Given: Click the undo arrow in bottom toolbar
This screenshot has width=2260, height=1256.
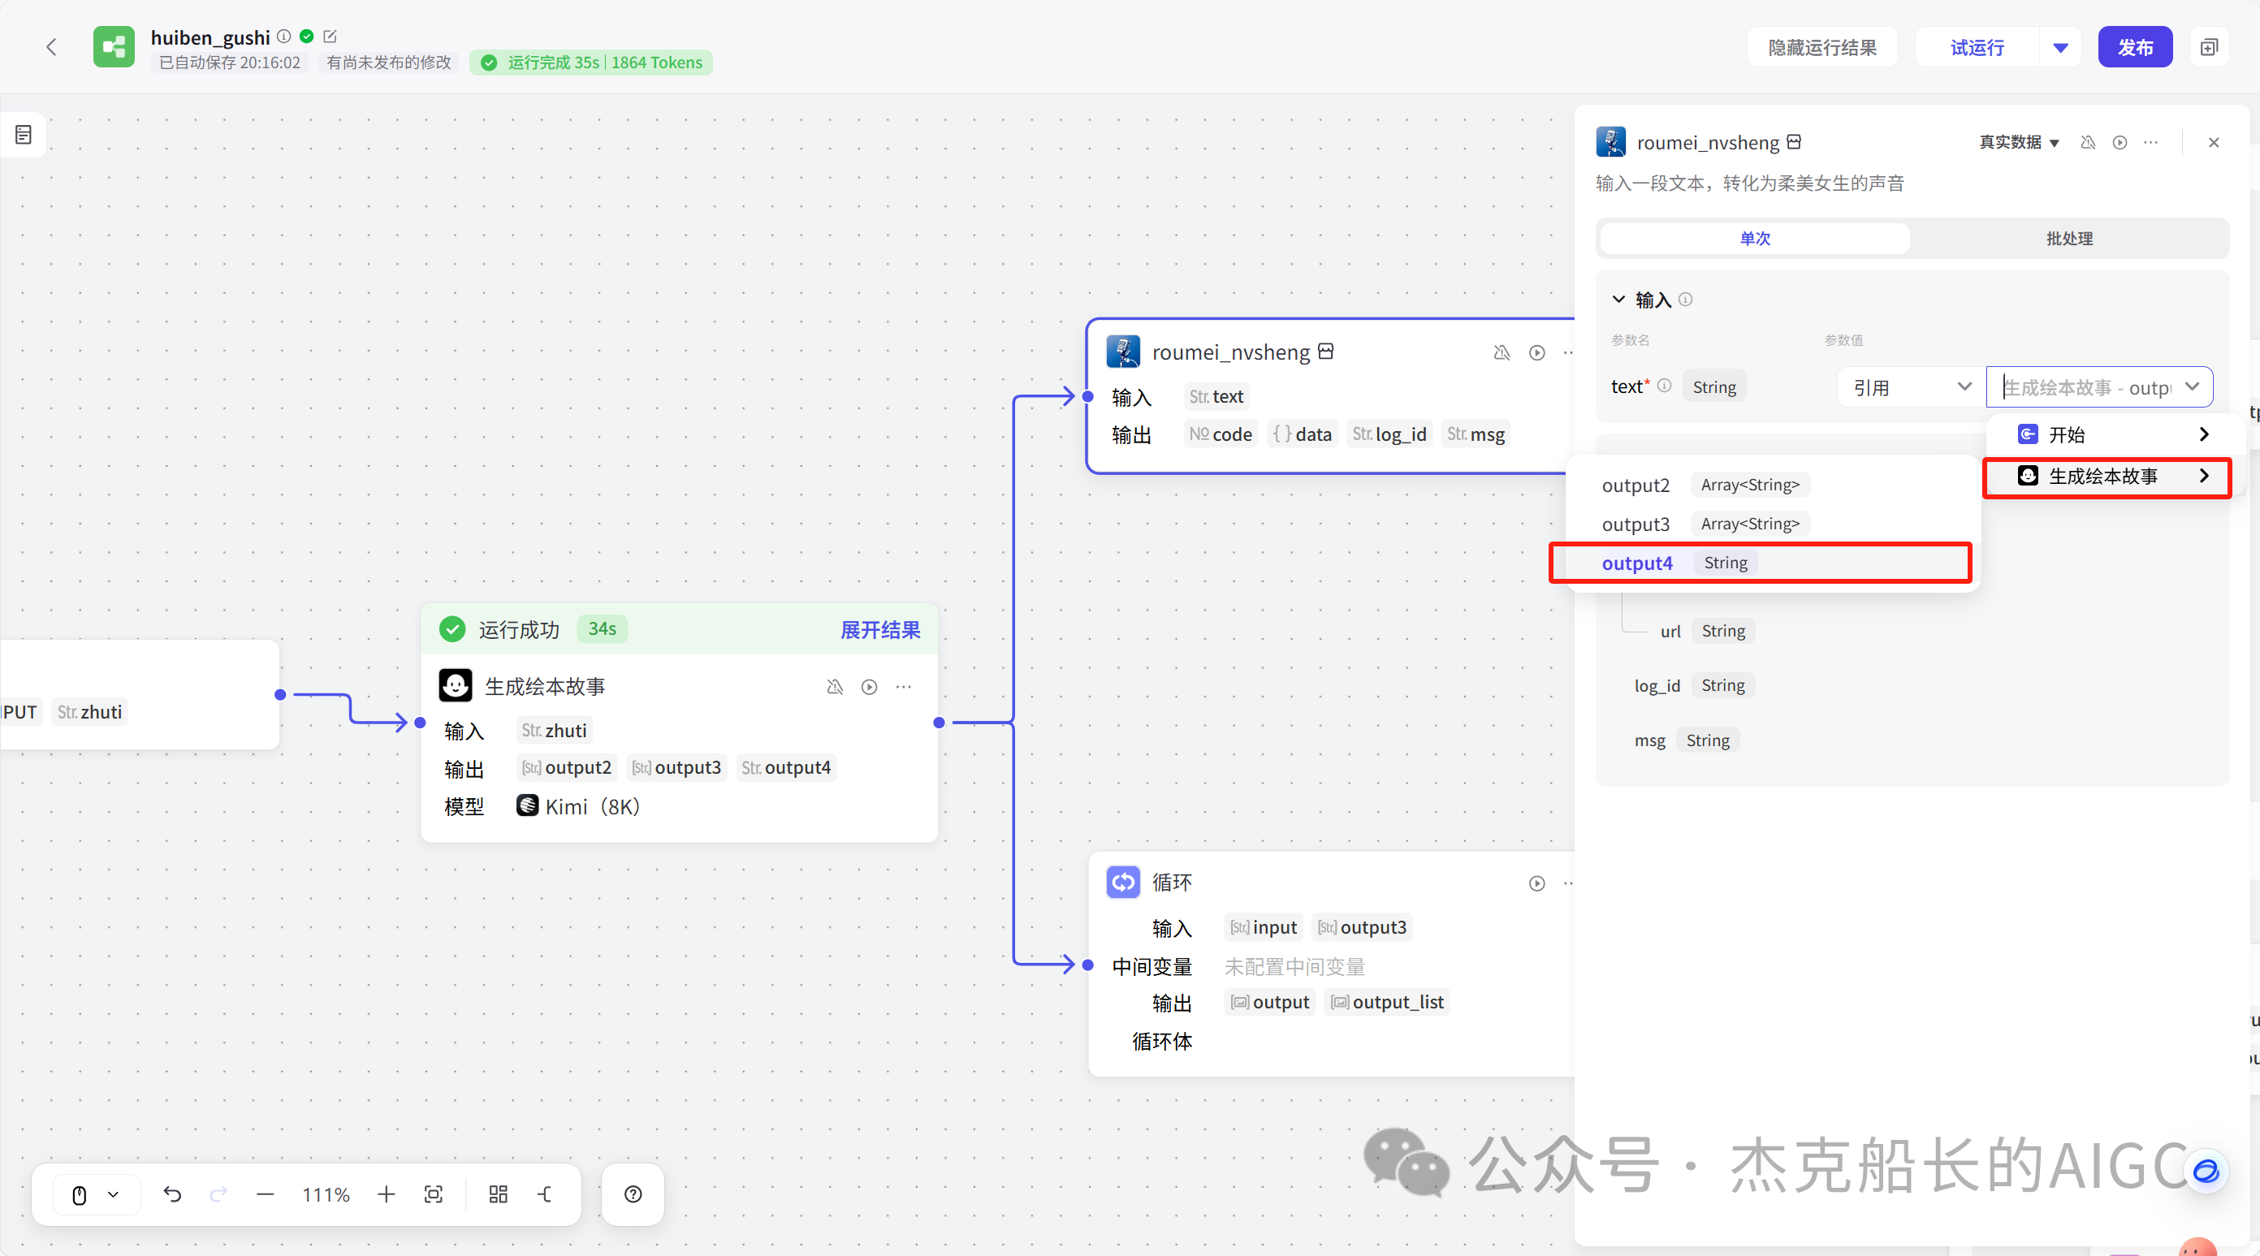Looking at the screenshot, I should coord(172,1193).
